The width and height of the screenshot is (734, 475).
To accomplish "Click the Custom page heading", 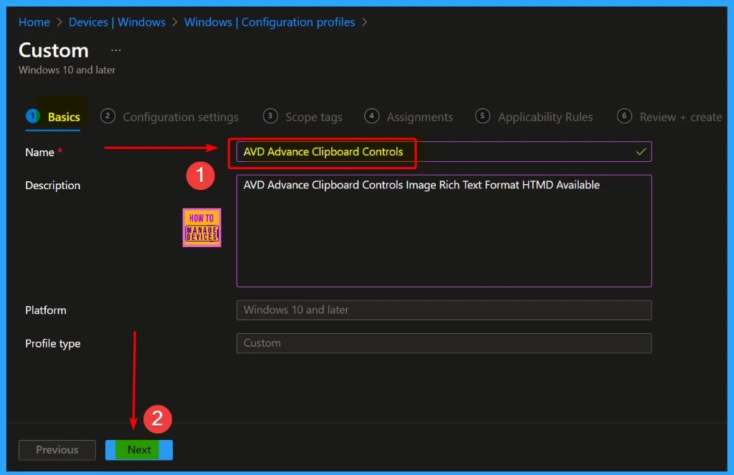I will pyautogui.click(x=53, y=50).
